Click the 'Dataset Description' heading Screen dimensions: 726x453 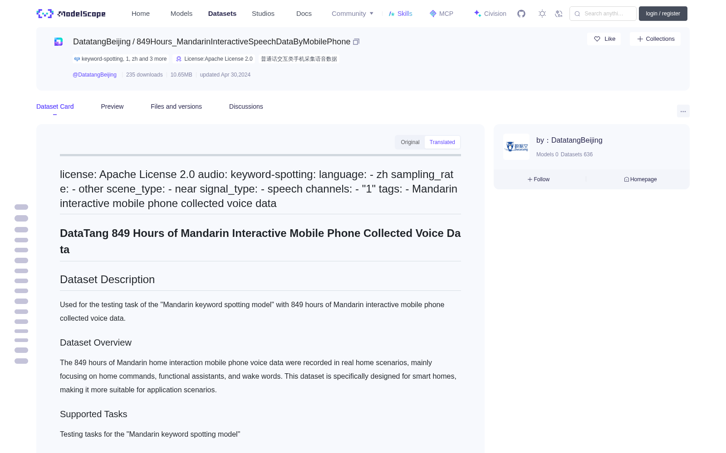tap(107, 280)
